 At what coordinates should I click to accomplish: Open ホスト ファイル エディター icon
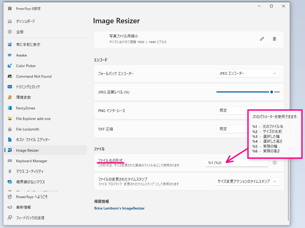pos(10,140)
